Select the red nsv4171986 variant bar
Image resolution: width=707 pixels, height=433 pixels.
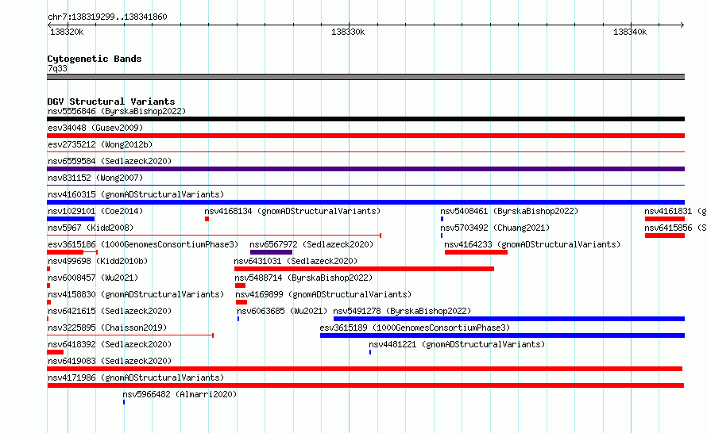tap(365, 385)
